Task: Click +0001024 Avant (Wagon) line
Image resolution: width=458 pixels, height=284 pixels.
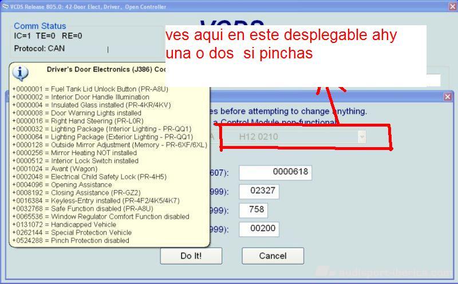Action: pos(55,169)
